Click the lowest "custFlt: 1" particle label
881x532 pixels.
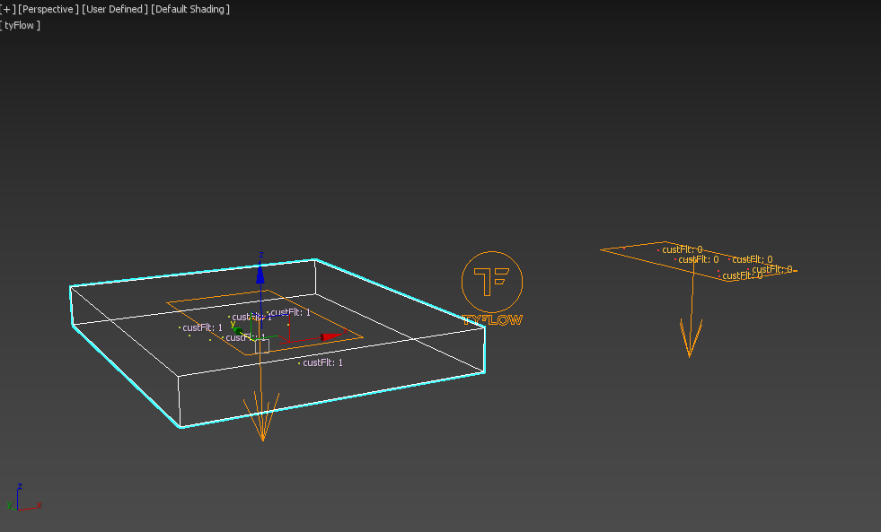[322, 362]
